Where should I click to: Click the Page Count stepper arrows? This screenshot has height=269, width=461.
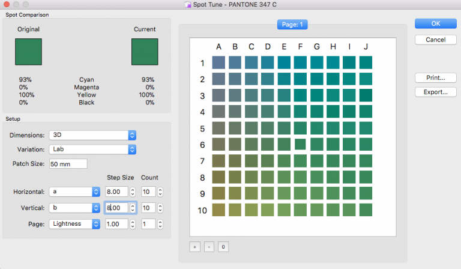pyautogui.click(x=159, y=224)
